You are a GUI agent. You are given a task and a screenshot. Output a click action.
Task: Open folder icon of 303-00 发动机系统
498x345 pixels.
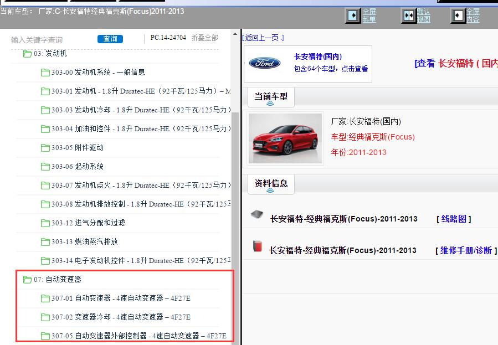pos(45,73)
